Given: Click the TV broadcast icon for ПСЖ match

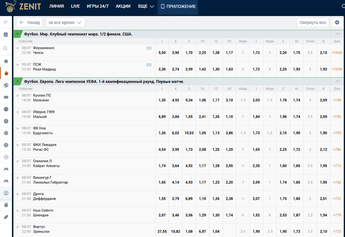Looking at the screenshot, I should click(149, 65).
